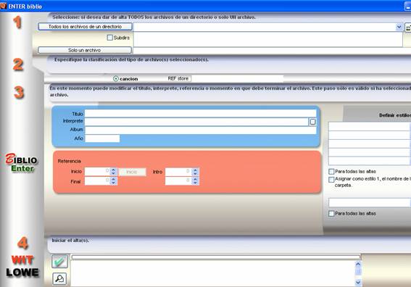The height and width of the screenshot is (287, 411).
Task: Click the green checkmark start icon
Action: coord(59,262)
